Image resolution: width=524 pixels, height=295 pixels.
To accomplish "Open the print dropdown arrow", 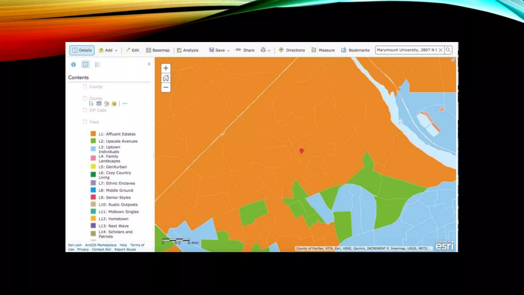I will [x=269, y=50].
